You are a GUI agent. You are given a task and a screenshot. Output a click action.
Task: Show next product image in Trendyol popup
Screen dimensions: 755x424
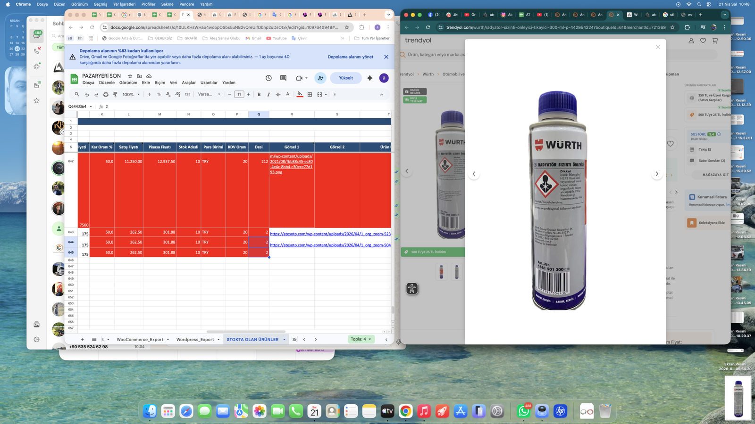656,174
